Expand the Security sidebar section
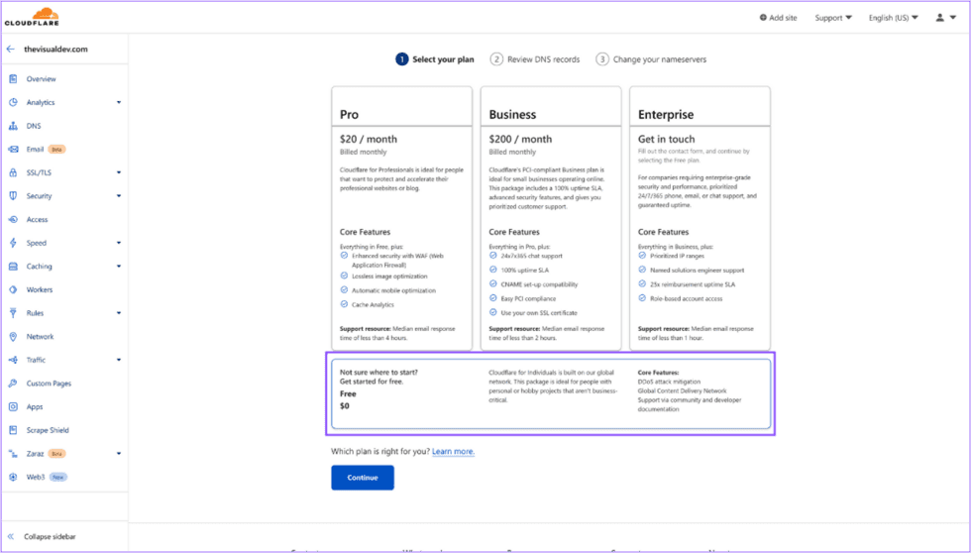The image size is (971, 553). point(119,196)
